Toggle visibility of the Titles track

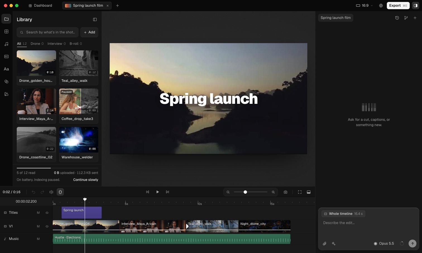(47, 213)
